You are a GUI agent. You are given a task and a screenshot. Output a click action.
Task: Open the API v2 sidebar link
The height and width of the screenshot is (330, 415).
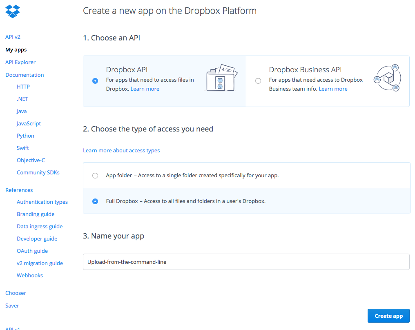tap(13, 37)
